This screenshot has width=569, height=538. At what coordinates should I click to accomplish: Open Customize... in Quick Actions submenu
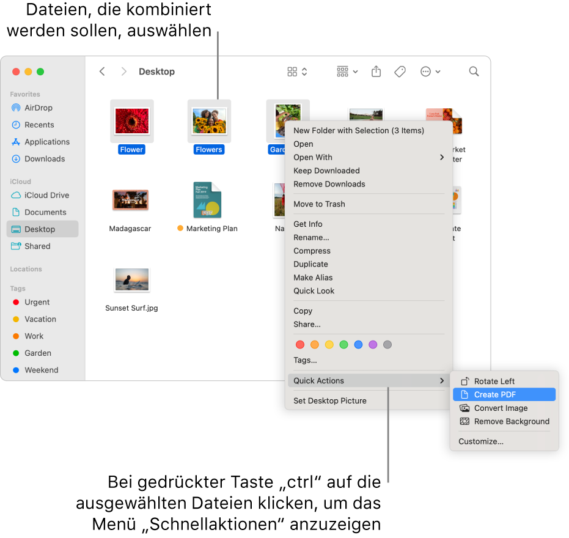tap(504, 442)
